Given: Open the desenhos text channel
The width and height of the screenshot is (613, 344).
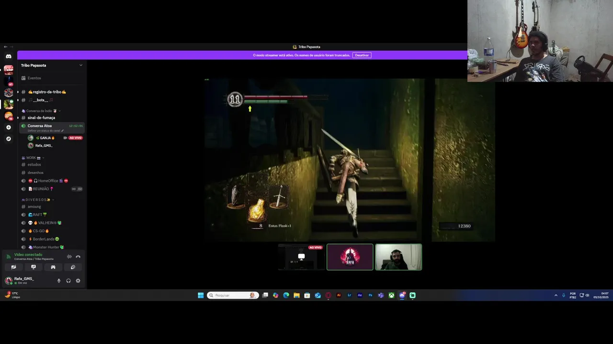Looking at the screenshot, I should (x=52, y=172).
